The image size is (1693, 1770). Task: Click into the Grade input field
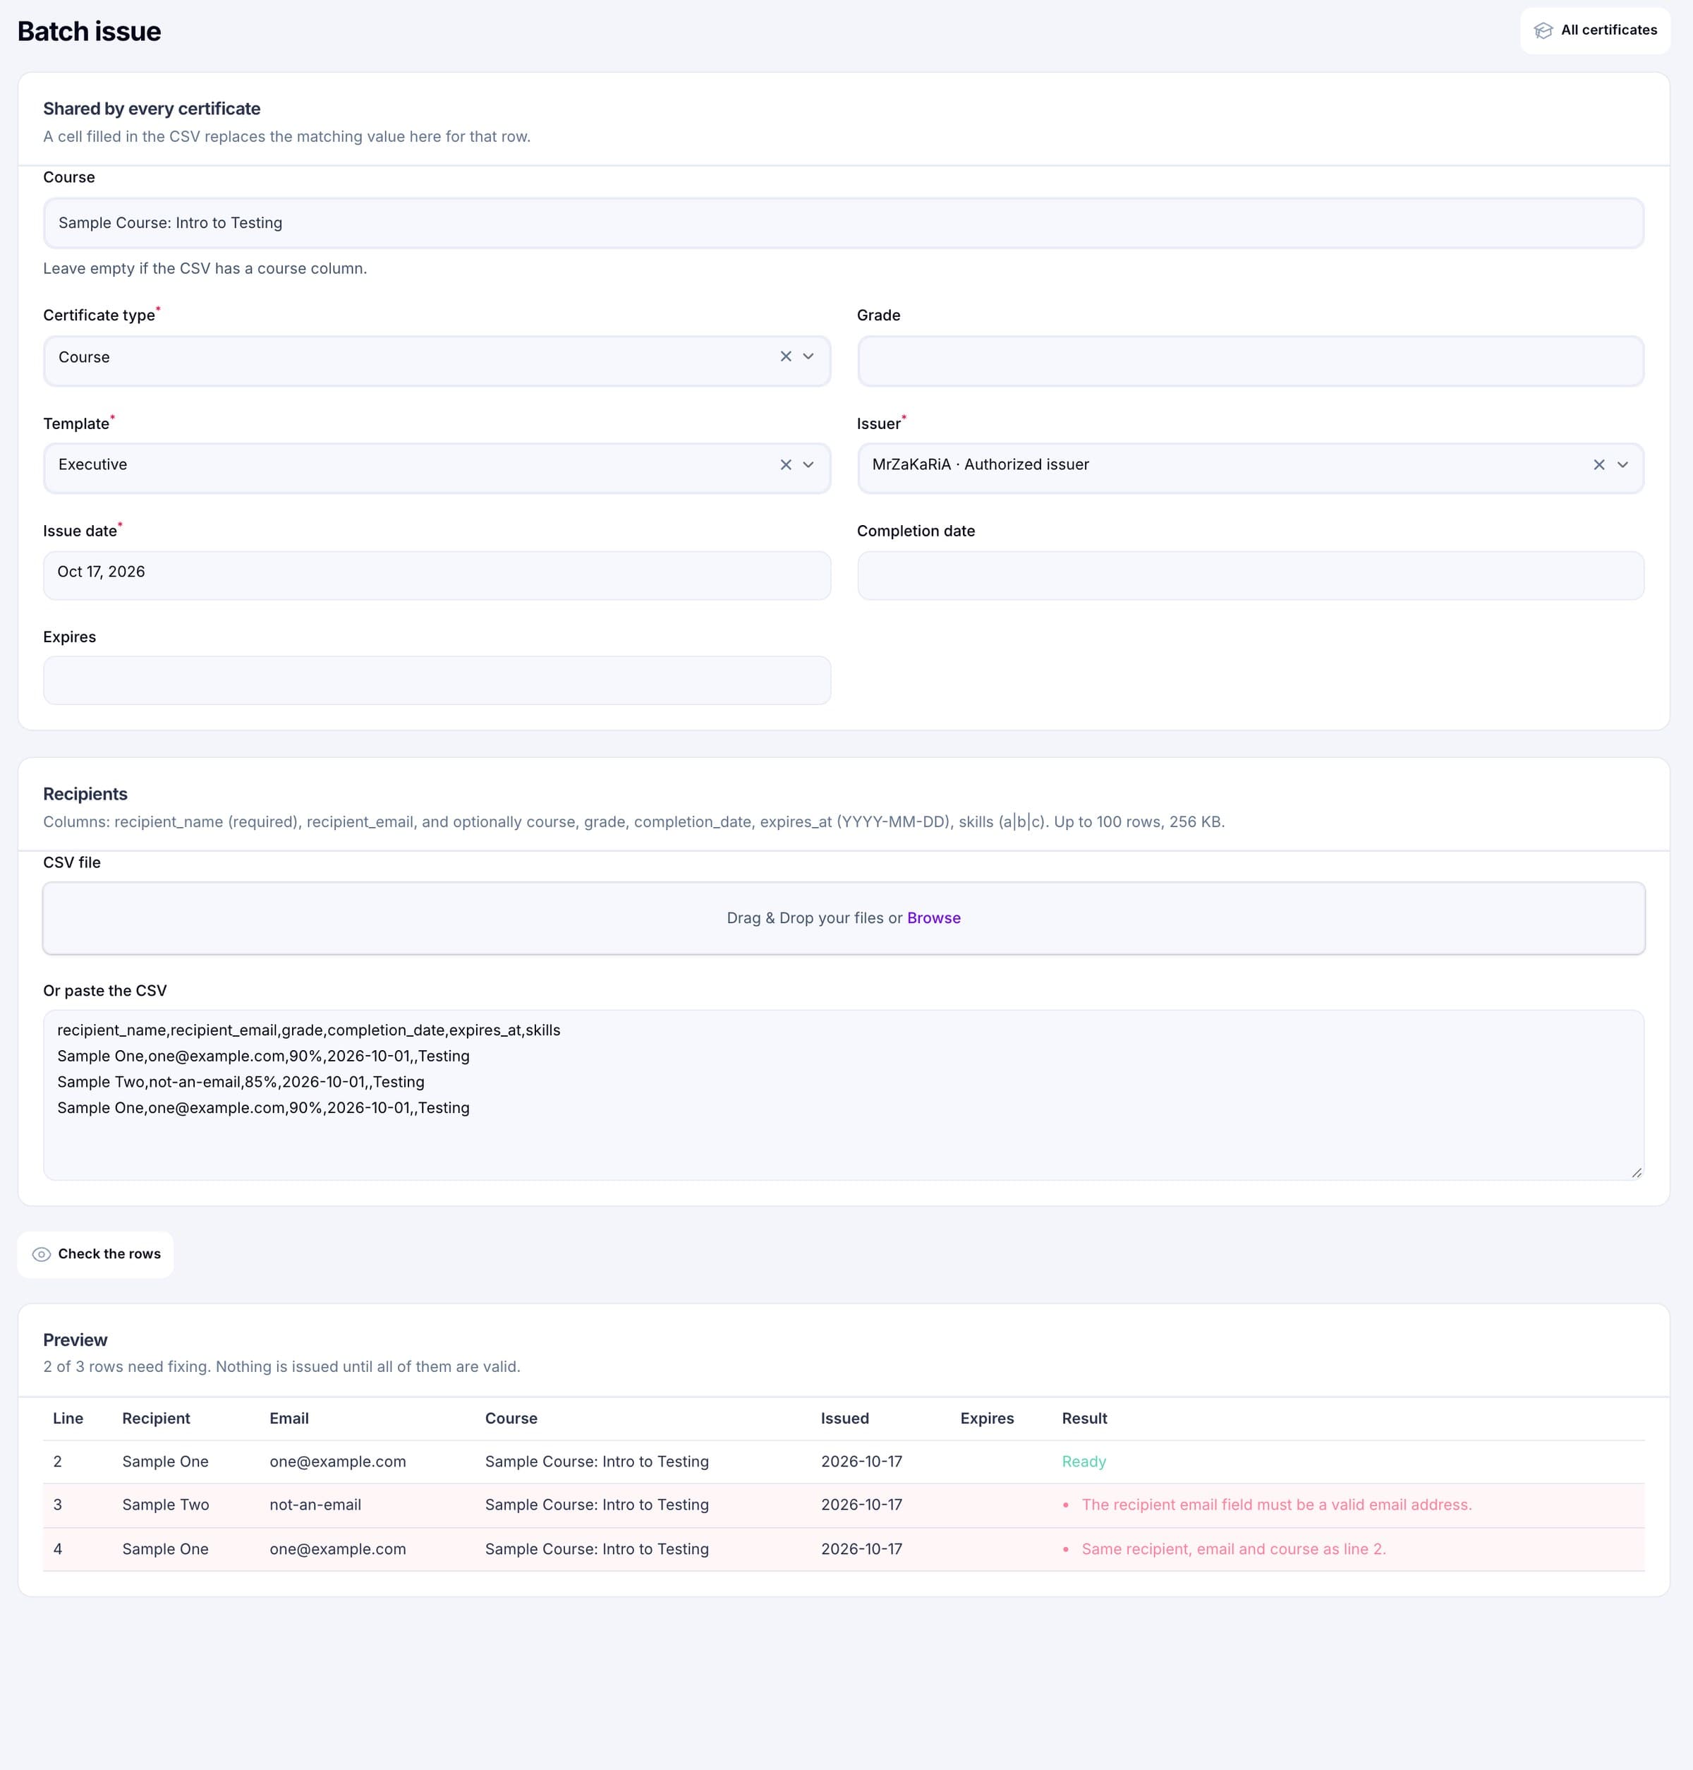1250,361
